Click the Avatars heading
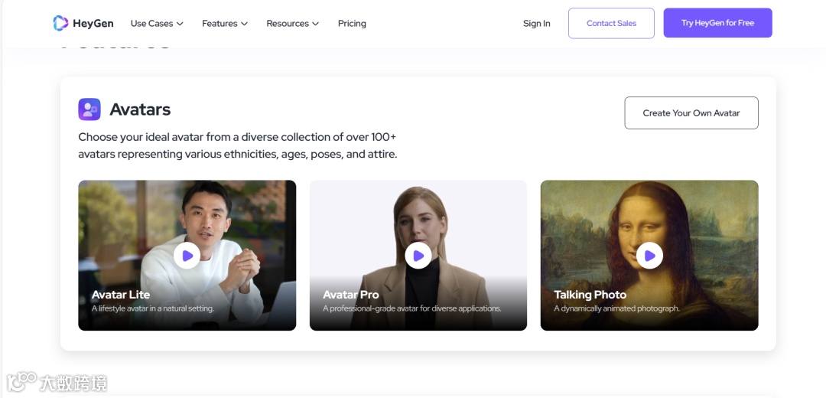This screenshot has width=826, height=398. coord(140,109)
